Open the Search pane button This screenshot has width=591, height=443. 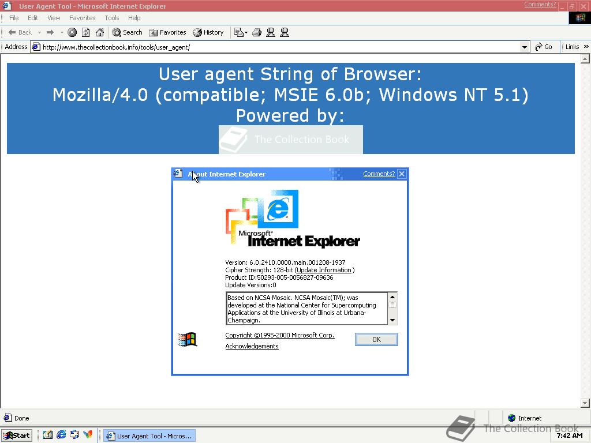127,32
